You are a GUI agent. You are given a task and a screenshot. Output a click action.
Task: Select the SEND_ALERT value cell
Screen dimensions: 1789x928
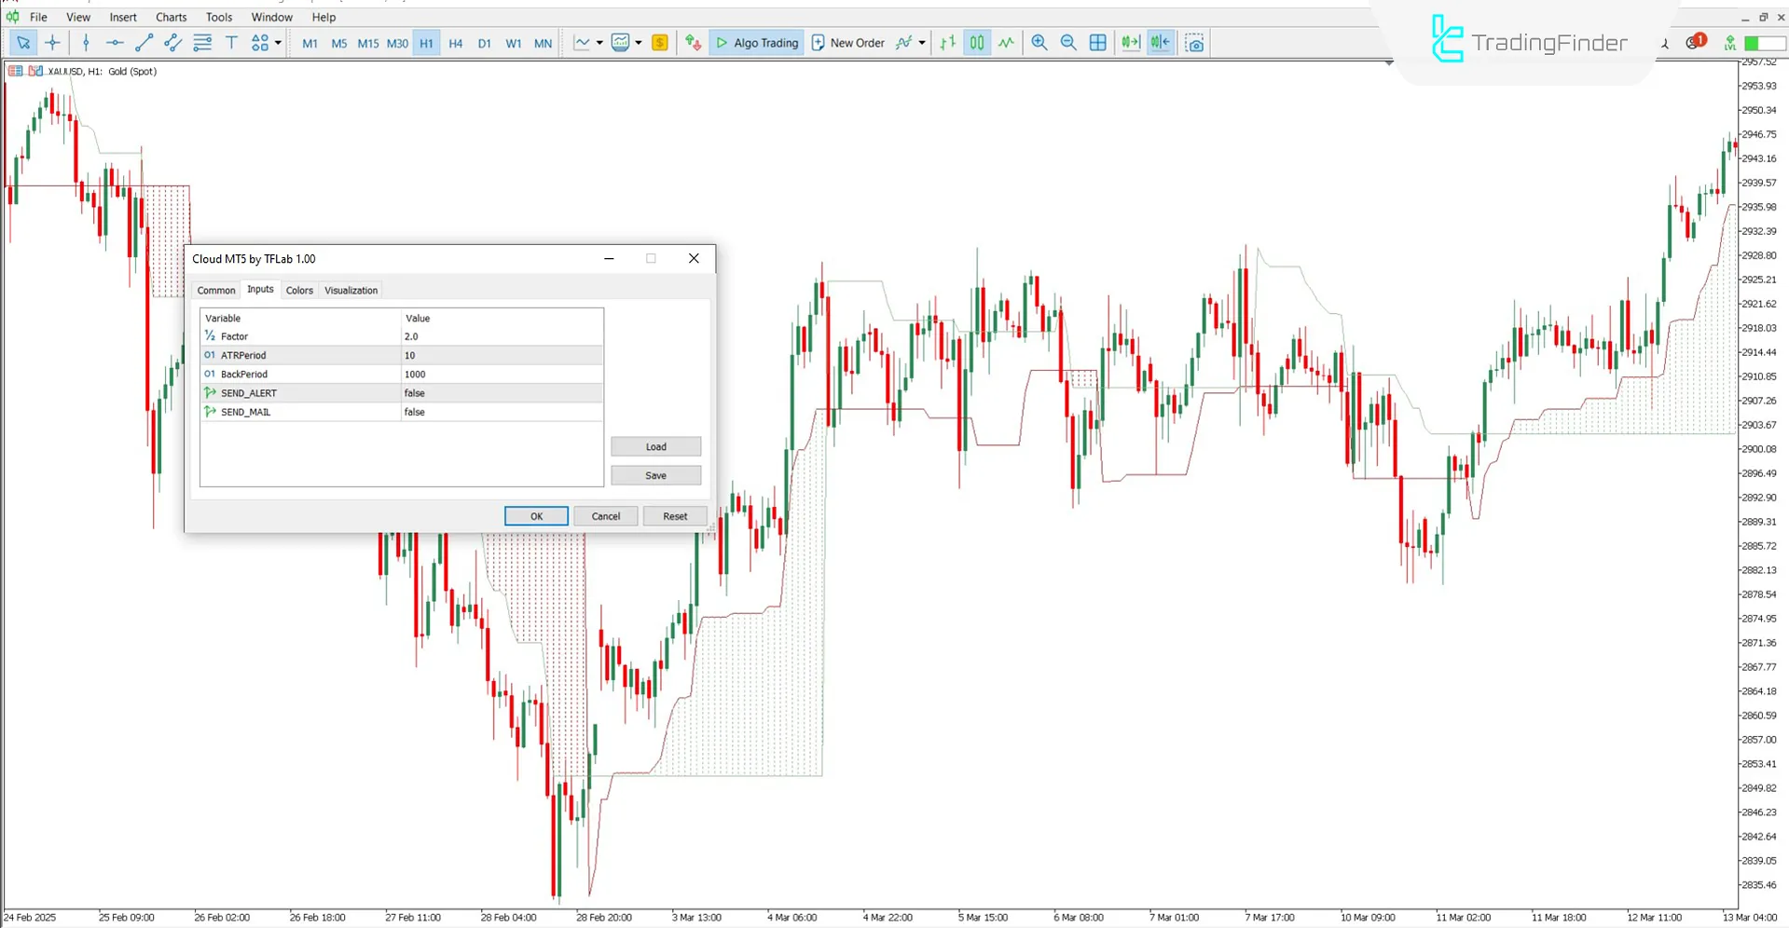click(x=502, y=393)
